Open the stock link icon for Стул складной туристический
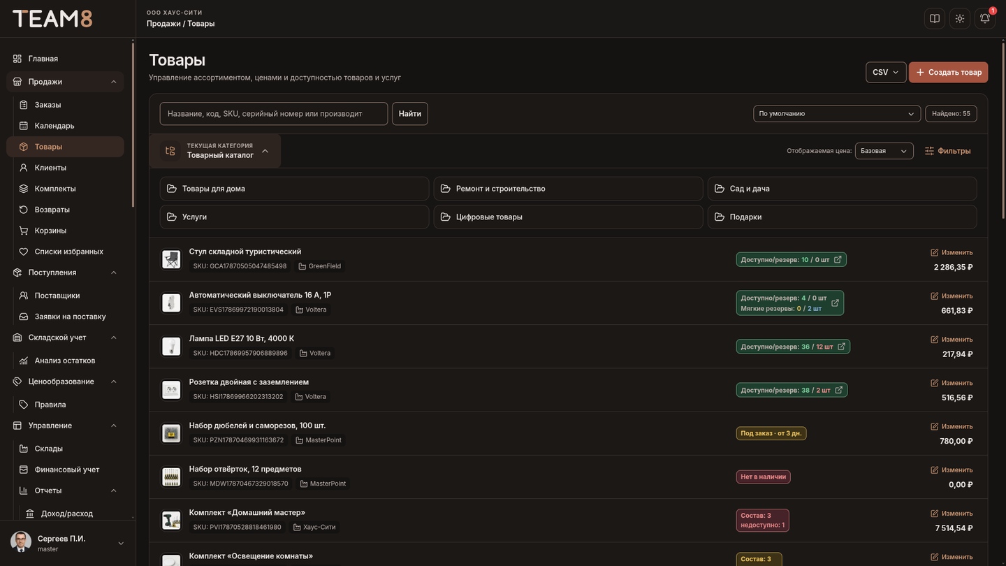 838,259
